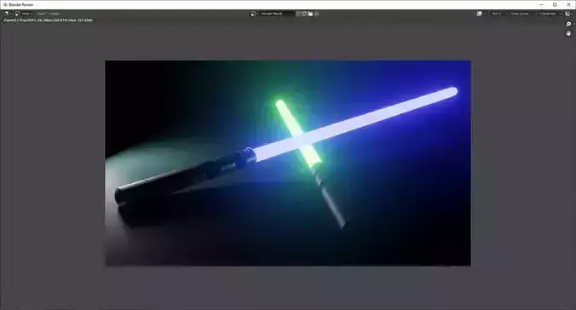Click the zoom magnifier gizmo
The width and height of the screenshot is (576, 310).
(568, 24)
